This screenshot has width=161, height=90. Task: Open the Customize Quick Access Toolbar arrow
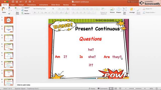click(x=34, y=2)
